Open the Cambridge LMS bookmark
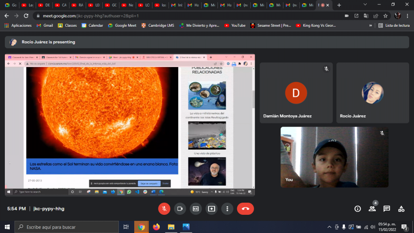This screenshot has height=233, width=414. [158, 25]
